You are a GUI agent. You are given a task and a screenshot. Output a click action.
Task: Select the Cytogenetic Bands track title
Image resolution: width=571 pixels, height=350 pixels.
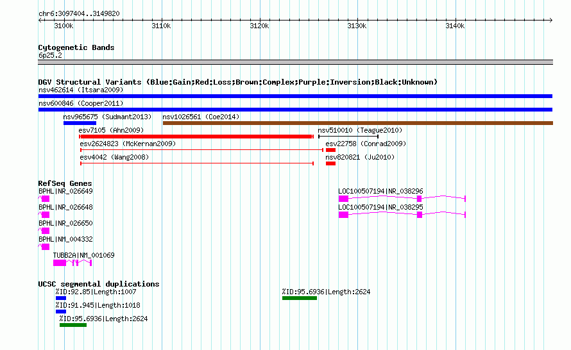click(x=76, y=47)
